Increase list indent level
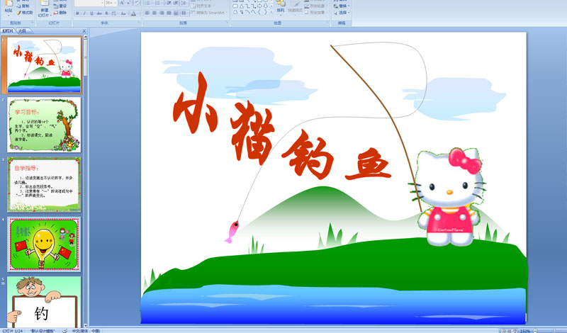Screen dimensions: 567x333 pos(176,3)
